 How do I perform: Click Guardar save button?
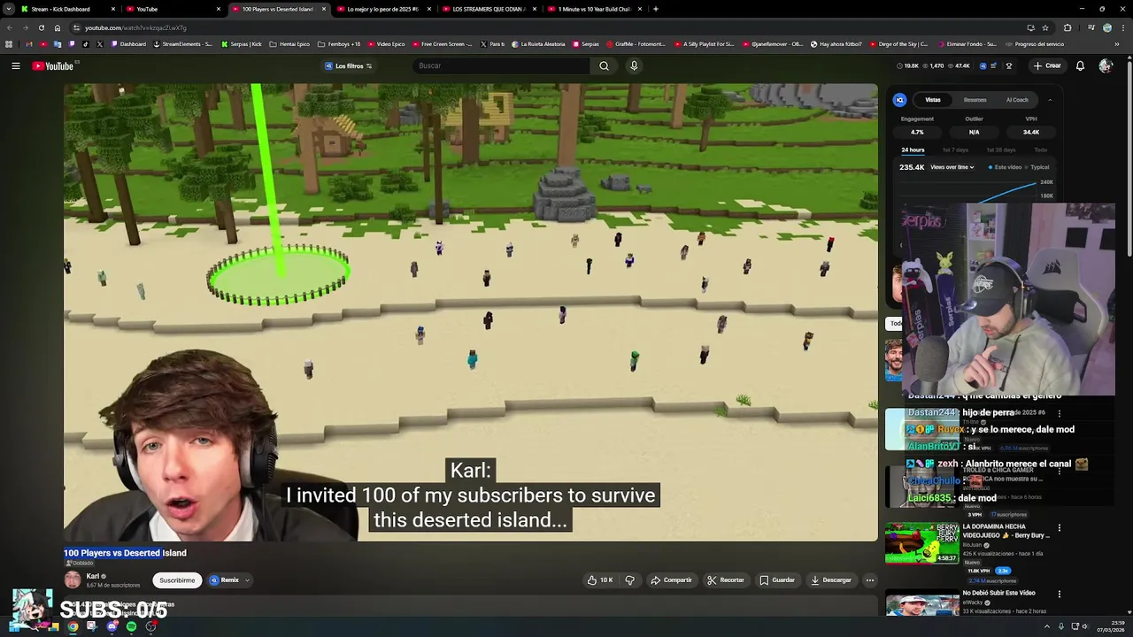(x=776, y=580)
